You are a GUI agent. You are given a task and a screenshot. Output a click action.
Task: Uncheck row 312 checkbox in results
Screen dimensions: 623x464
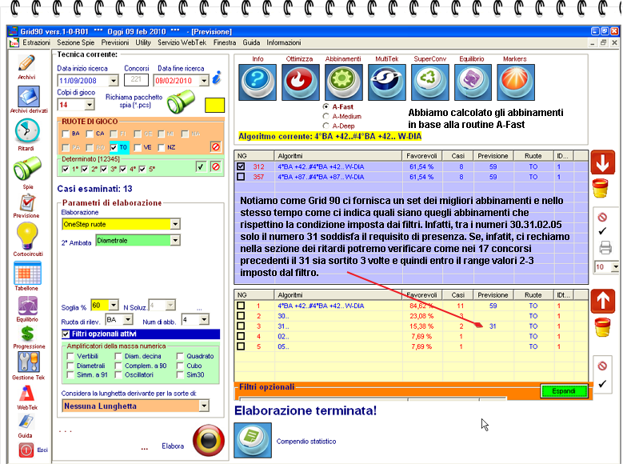[x=241, y=166]
